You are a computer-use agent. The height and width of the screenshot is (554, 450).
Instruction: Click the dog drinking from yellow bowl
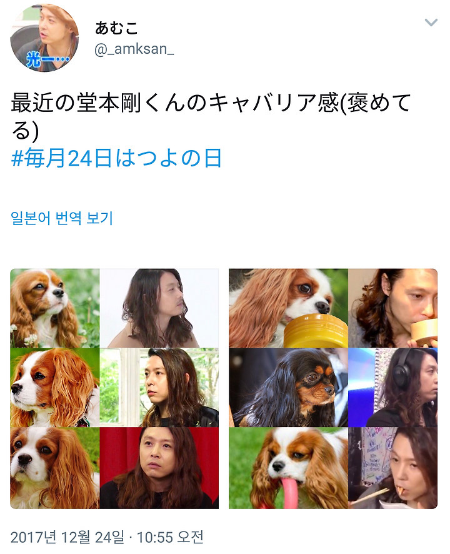288,308
